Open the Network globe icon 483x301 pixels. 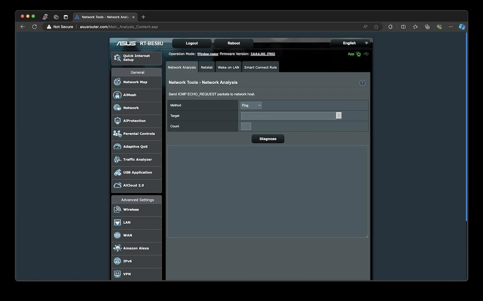point(117,108)
